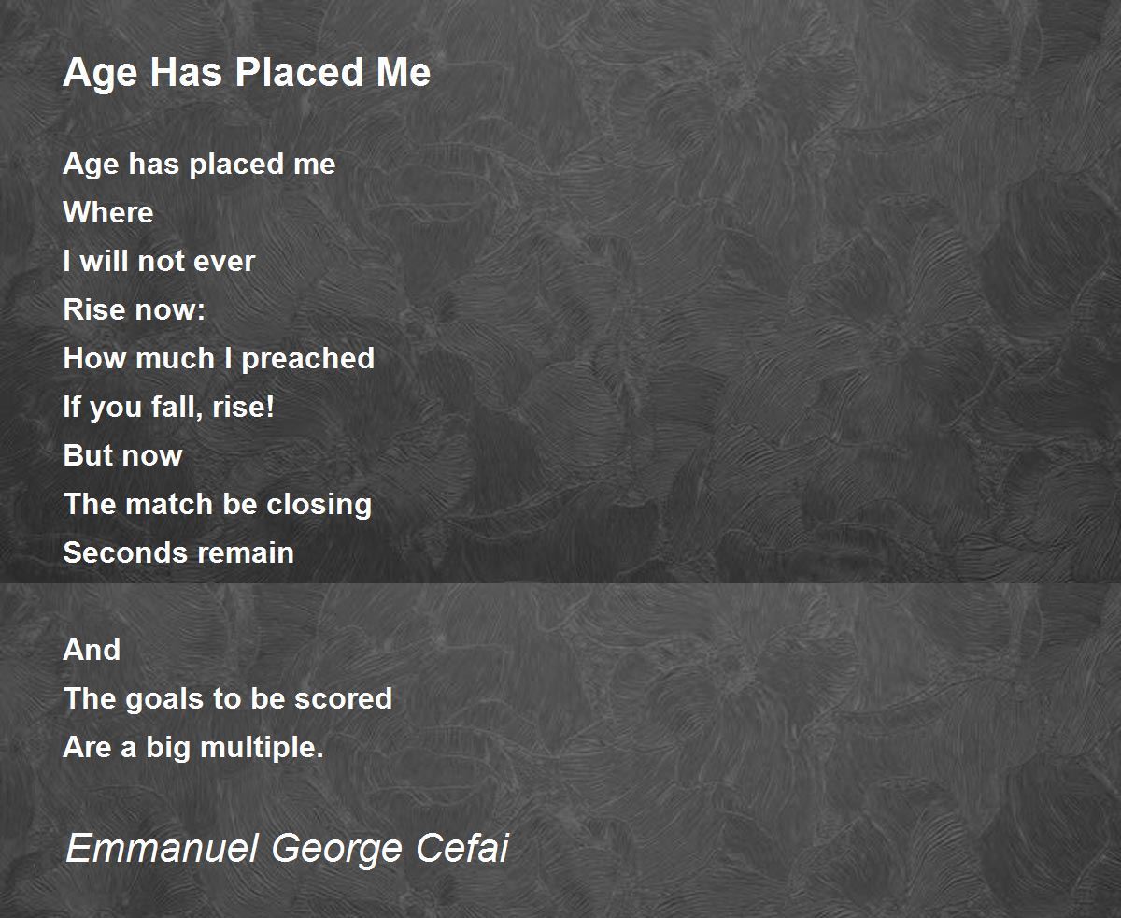Select the line 'If you fall, rise!'
Viewport: 1121px width, 918px height.
click(169, 408)
